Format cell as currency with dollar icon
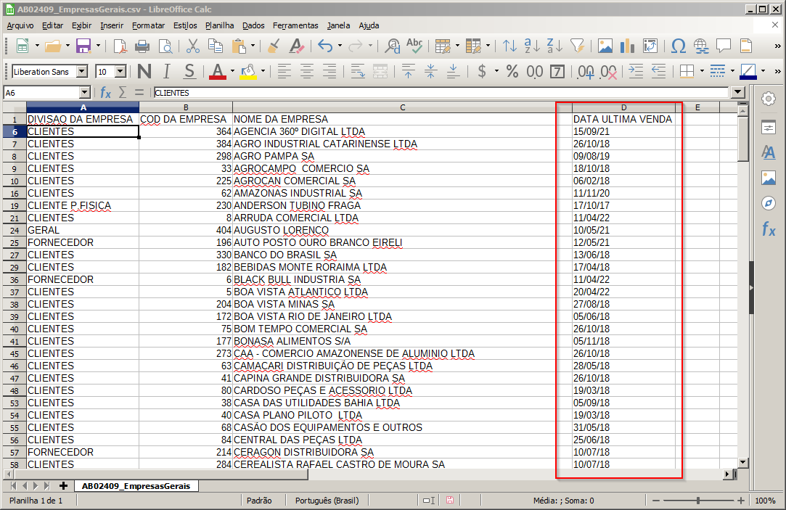 tap(482, 72)
